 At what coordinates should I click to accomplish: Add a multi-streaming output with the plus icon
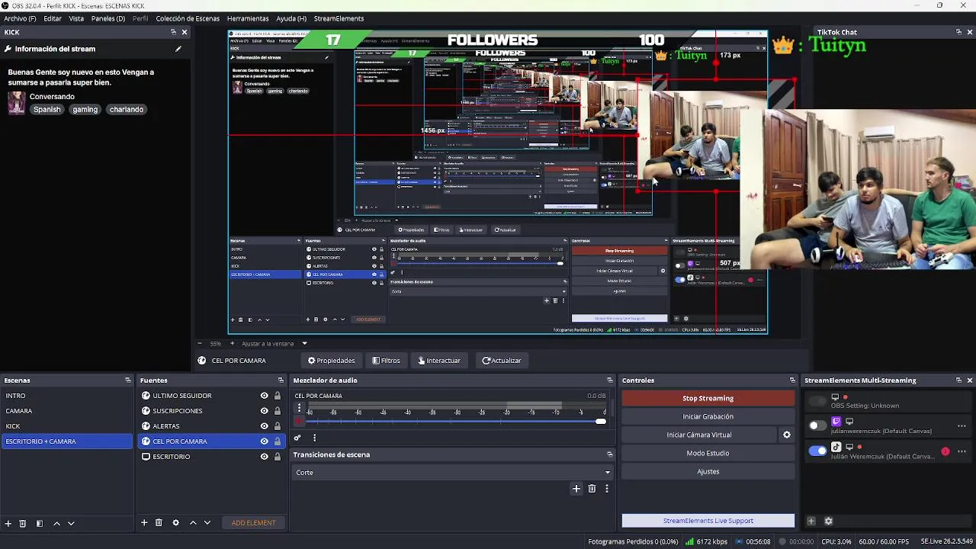click(811, 522)
